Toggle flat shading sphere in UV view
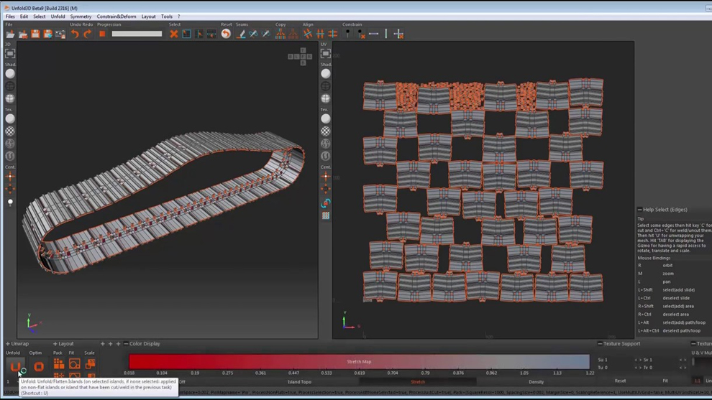 (x=326, y=73)
